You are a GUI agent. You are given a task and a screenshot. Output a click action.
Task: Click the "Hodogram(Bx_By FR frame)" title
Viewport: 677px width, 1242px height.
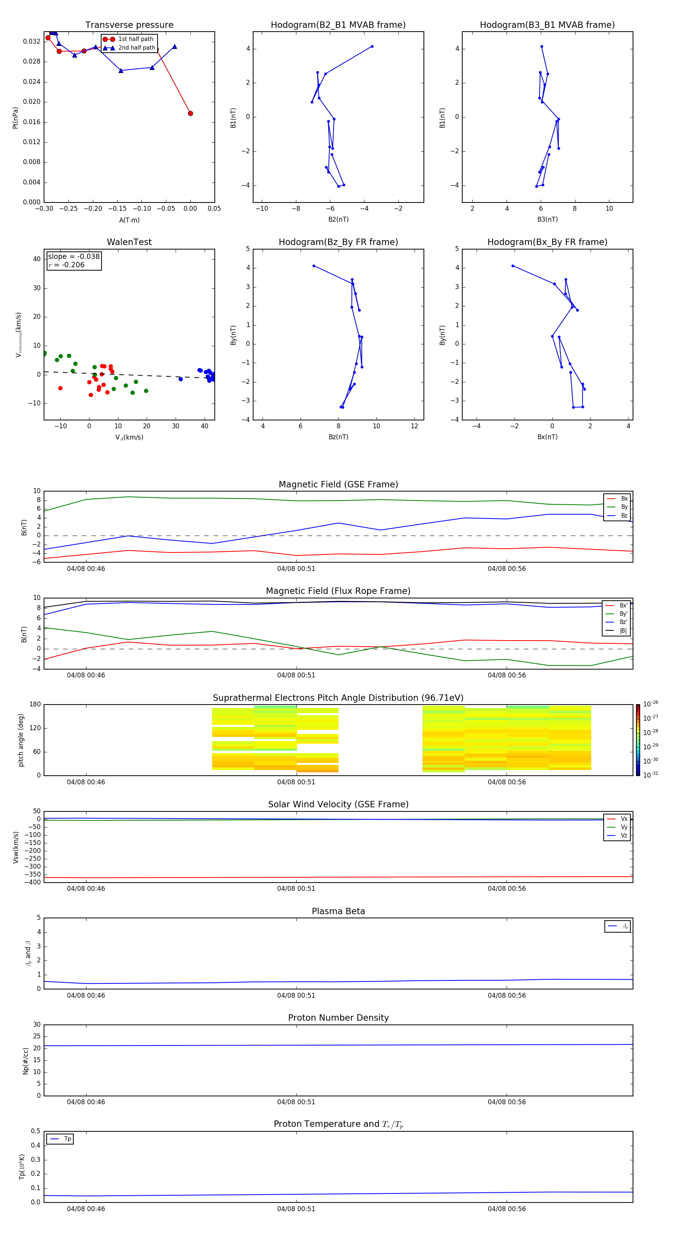[547, 242]
